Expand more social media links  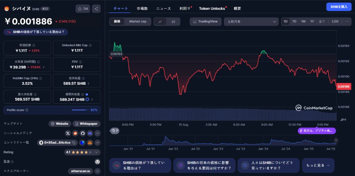(97, 133)
